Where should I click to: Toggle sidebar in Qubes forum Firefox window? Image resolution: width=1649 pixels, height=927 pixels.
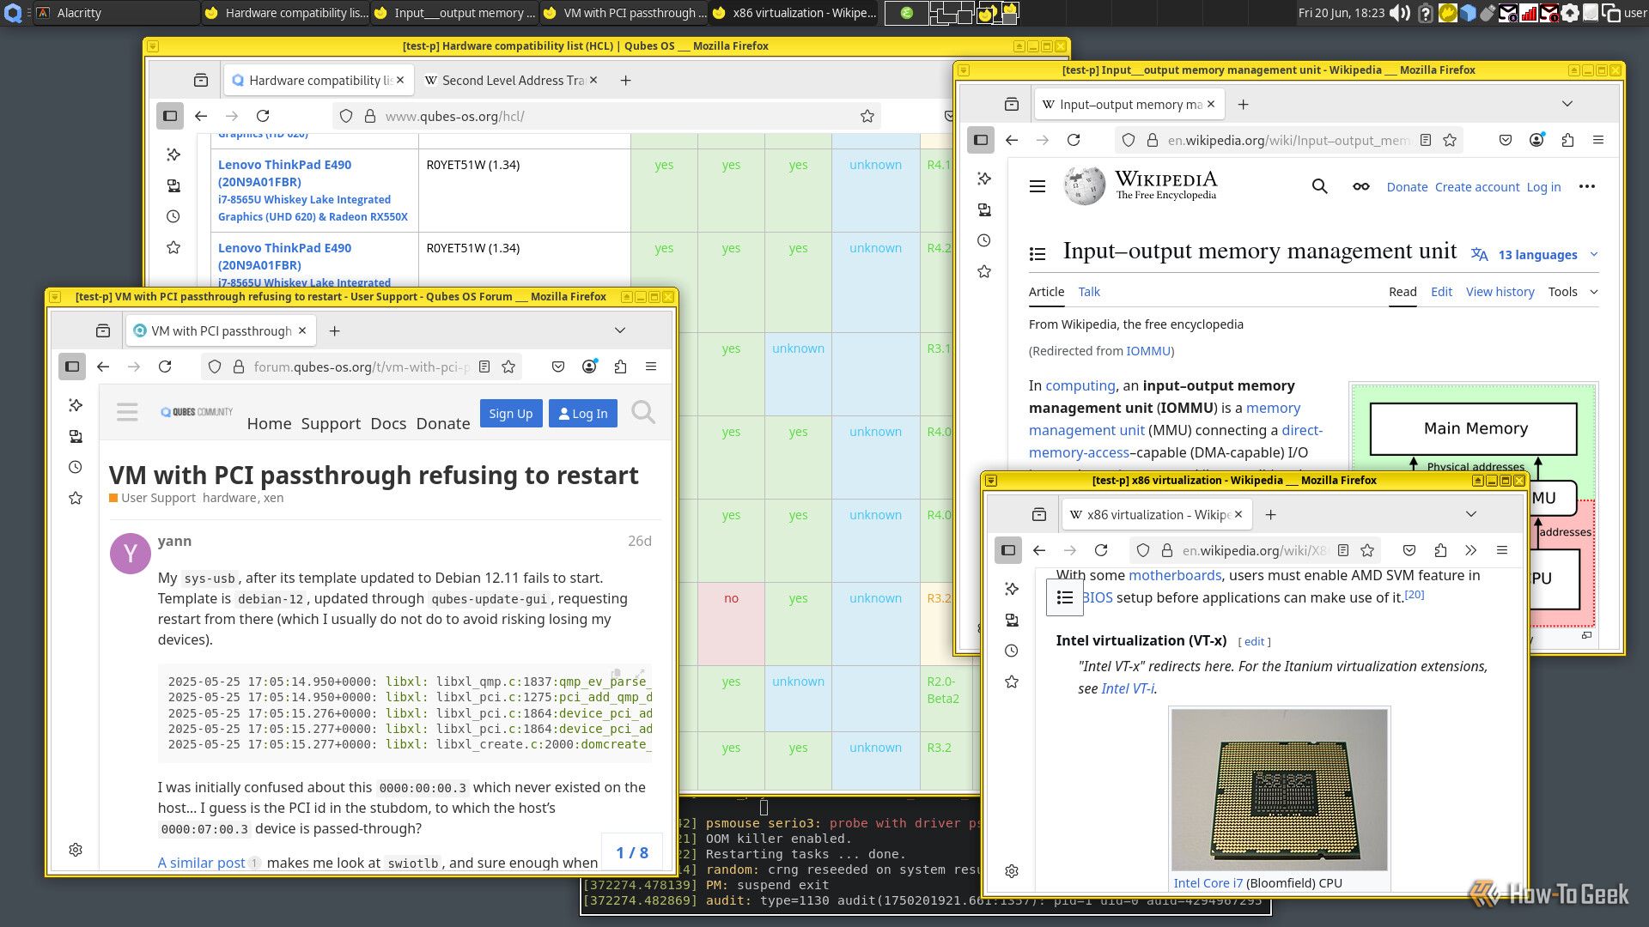tap(72, 367)
